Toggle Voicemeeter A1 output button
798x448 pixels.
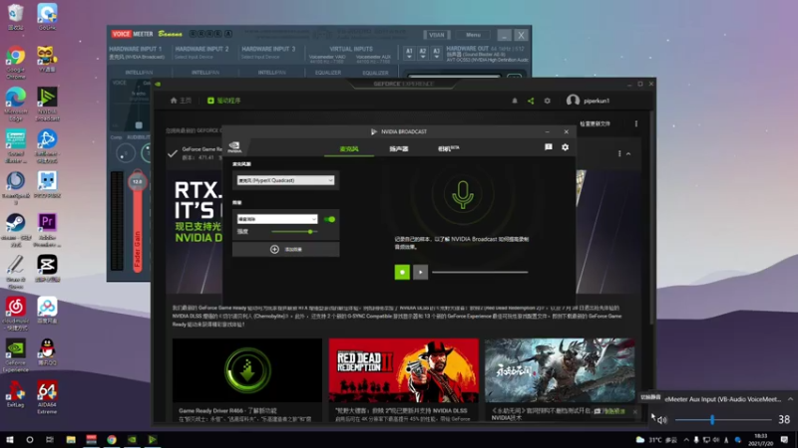pyautogui.click(x=409, y=54)
